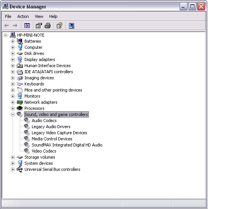Click the Network adapters card icon
Screen dimensions: 244x209
click(20, 102)
